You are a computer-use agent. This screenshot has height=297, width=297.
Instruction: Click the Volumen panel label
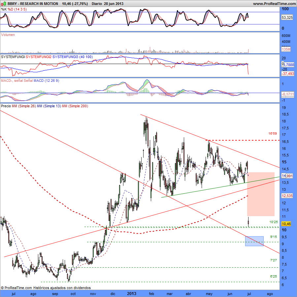[8, 35]
